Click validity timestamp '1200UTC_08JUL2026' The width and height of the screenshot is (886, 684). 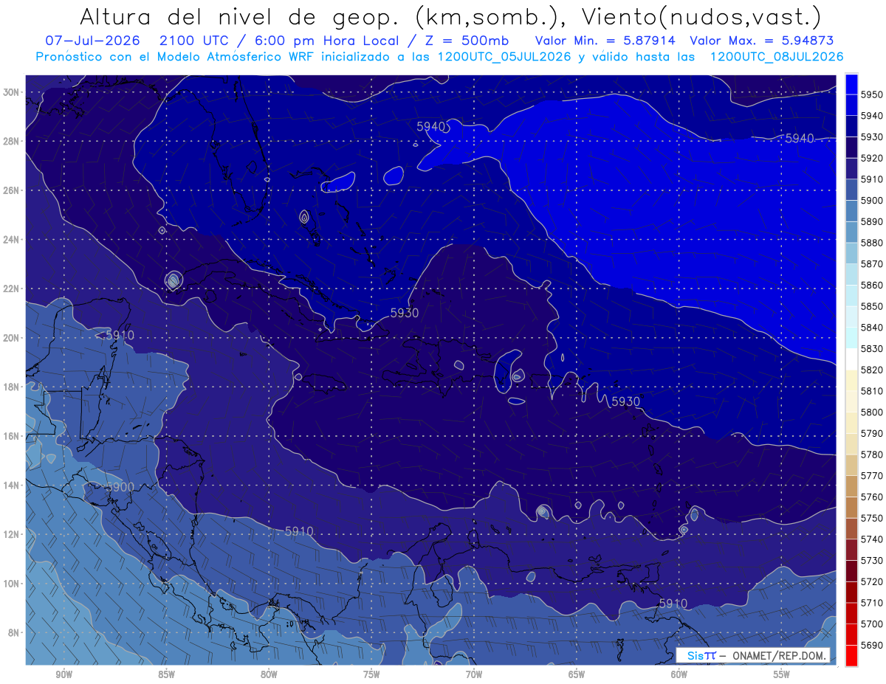tap(776, 57)
